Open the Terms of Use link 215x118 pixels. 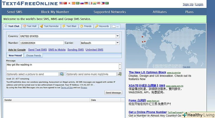click(66, 87)
